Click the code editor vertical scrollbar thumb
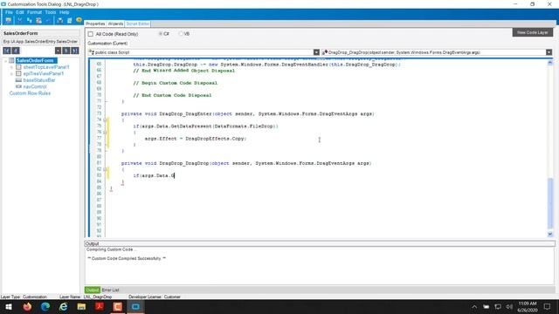This screenshot has height=314, width=559. click(550, 203)
